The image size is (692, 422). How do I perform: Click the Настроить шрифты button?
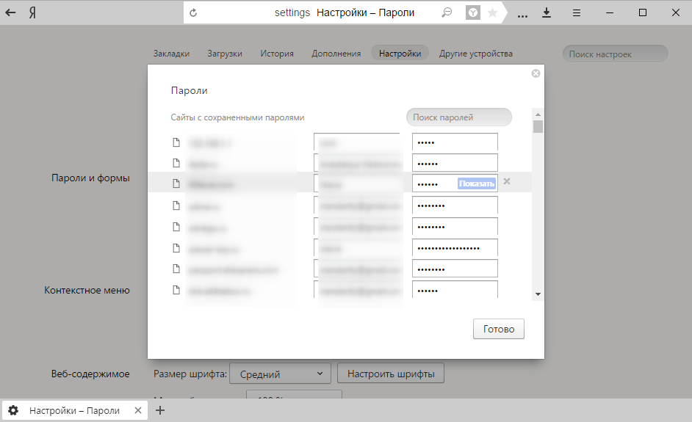(390, 374)
